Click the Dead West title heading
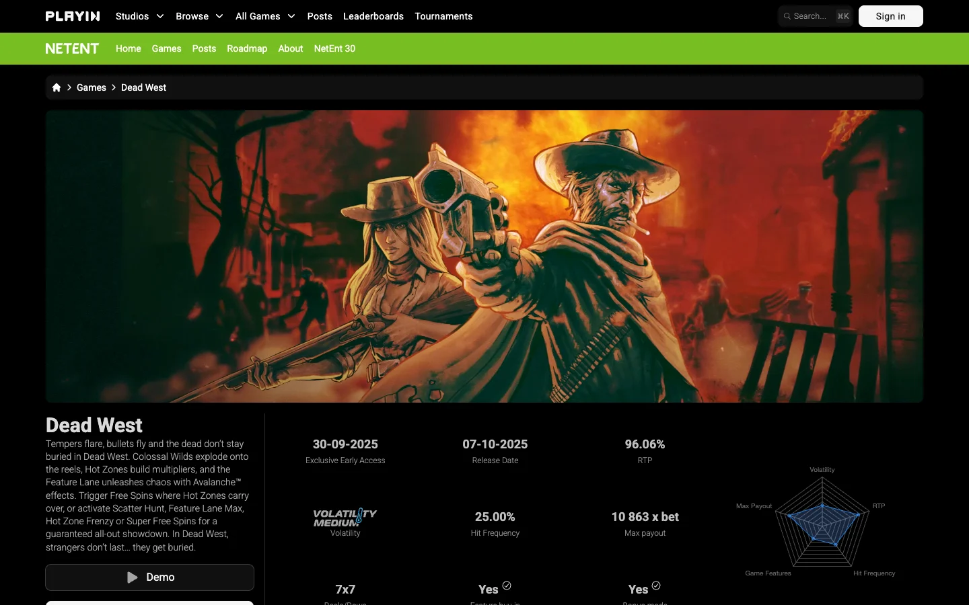The height and width of the screenshot is (605, 969). (x=94, y=425)
